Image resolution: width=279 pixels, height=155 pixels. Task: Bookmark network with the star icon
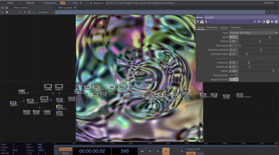point(24,12)
